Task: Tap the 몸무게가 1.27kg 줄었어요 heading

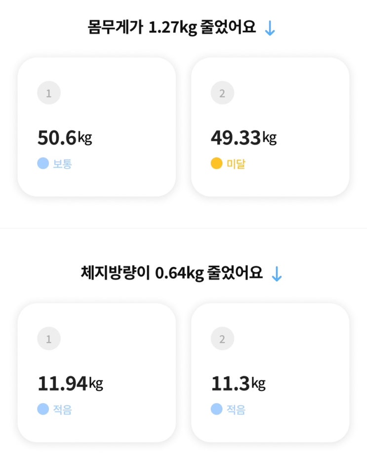Action: pos(172,28)
